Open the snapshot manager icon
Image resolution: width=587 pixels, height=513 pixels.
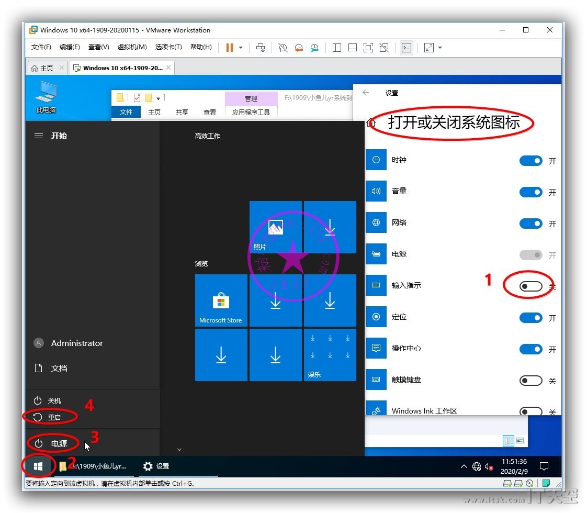point(314,48)
